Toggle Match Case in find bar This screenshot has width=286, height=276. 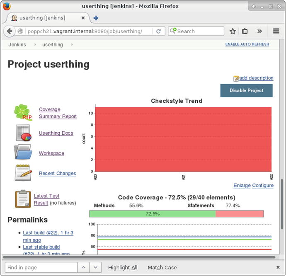pos(162,267)
